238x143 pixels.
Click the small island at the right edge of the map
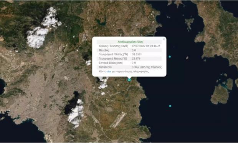pyautogui.click(x=236, y=83)
